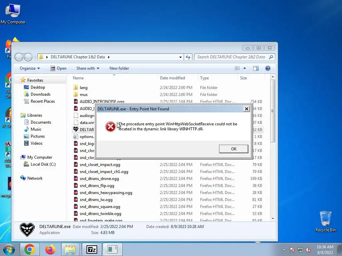Select snd_dtrans_flip.ogg
This screenshot has height=256, width=342.
click(x=97, y=185)
